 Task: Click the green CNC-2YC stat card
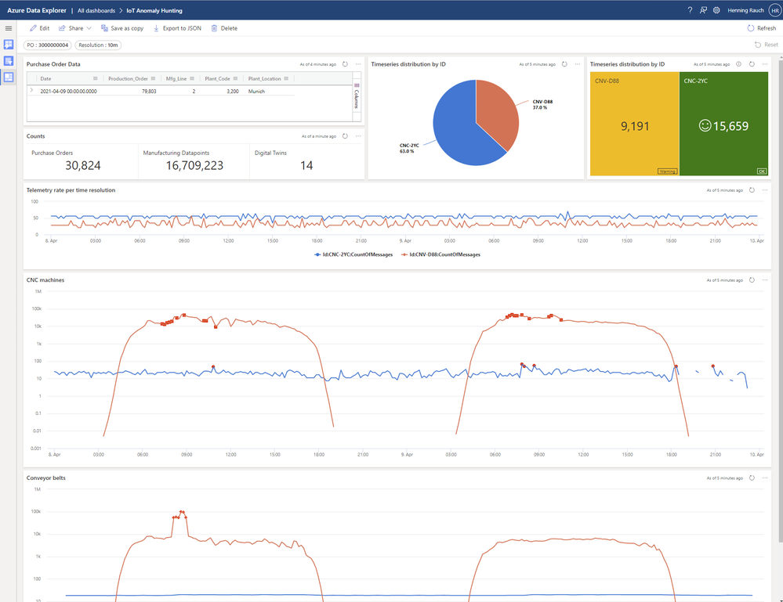[x=723, y=124]
